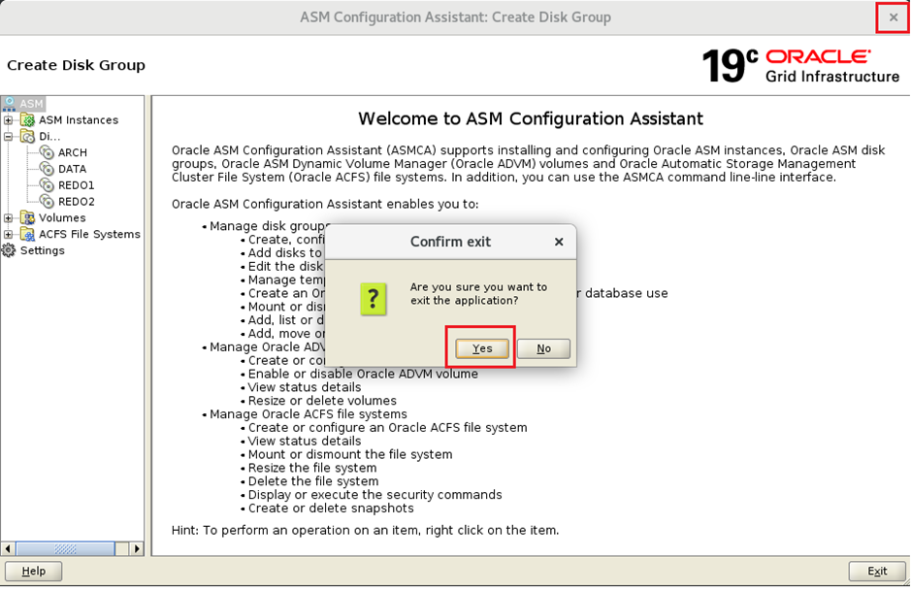The height and width of the screenshot is (591, 911).
Task: Open the Settings label in tree
Action: click(x=43, y=249)
